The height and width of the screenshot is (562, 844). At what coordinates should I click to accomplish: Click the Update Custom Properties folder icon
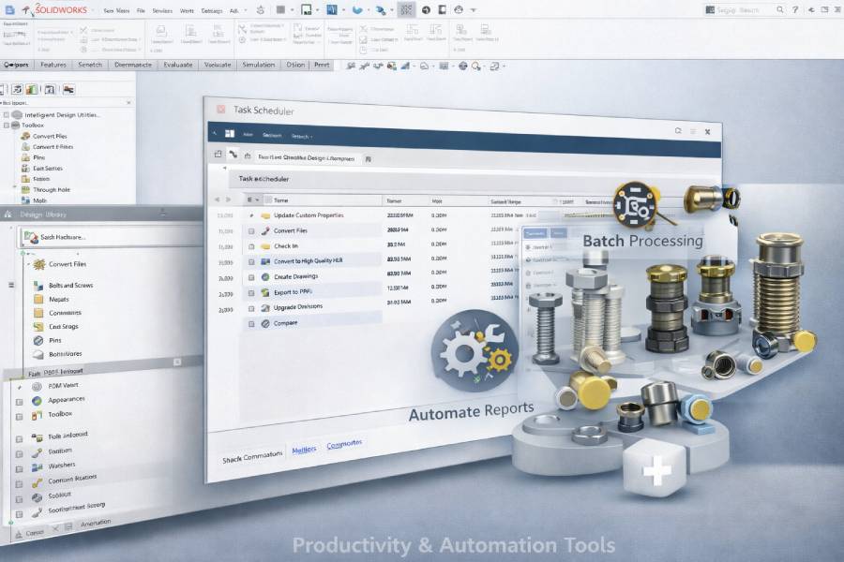(x=265, y=215)
